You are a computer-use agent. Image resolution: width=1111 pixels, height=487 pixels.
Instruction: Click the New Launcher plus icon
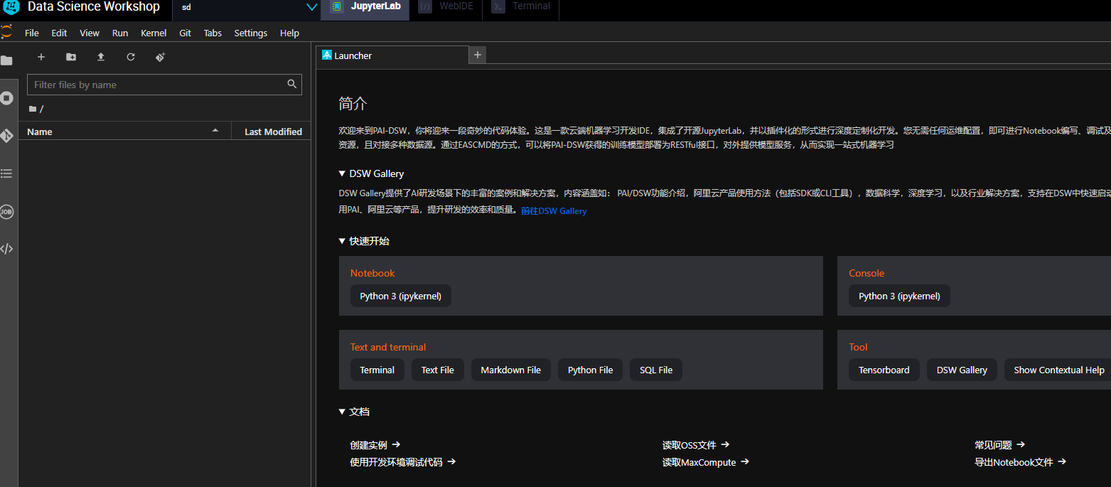click(41, 57)
